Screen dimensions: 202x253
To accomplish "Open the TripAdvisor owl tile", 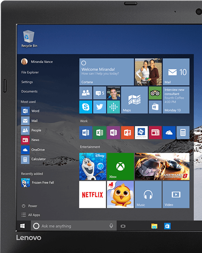I will click(x=155, y=93).
